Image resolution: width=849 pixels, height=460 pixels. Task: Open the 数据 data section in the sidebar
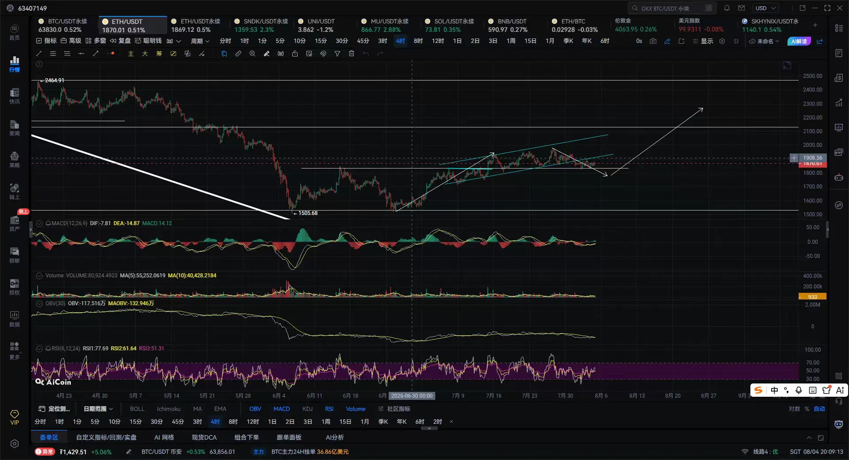coord(15,318)
